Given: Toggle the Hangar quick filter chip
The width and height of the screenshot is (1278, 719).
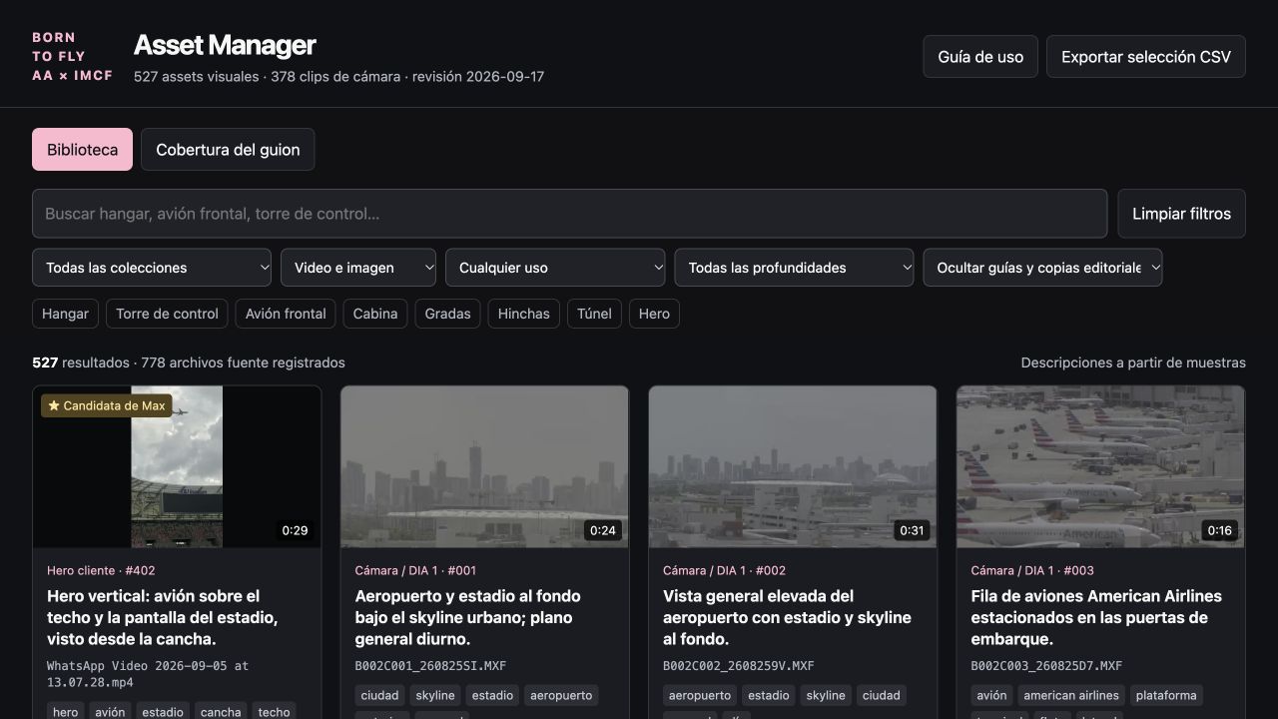Looking at the screenshot, I should point(65,314).
